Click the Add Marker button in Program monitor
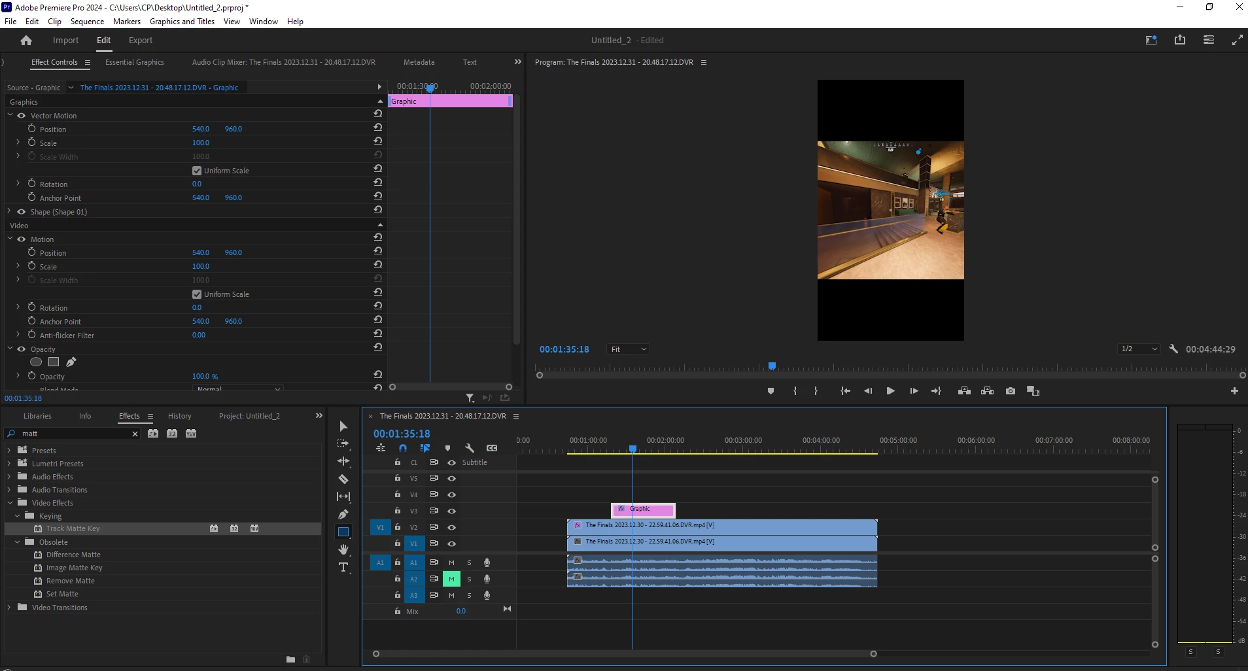The image size is (1248, 671). 771,391
